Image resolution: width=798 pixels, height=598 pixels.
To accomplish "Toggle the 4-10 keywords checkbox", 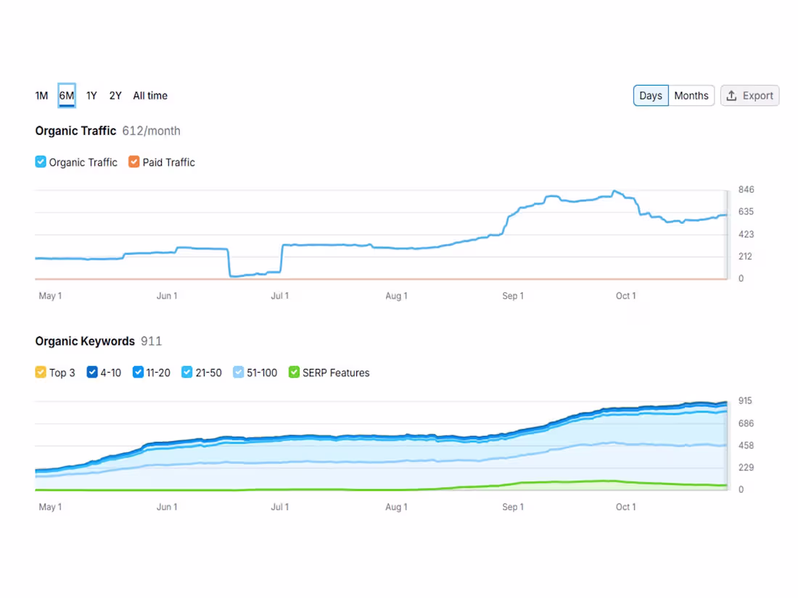I will point(92,373).
